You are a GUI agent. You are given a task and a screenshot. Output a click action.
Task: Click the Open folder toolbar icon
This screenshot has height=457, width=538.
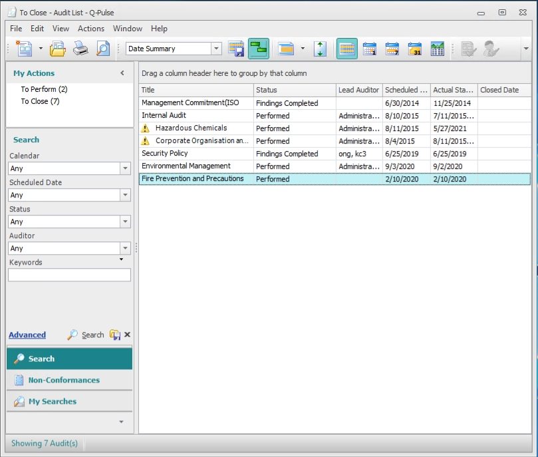click(x=58, y=49)
